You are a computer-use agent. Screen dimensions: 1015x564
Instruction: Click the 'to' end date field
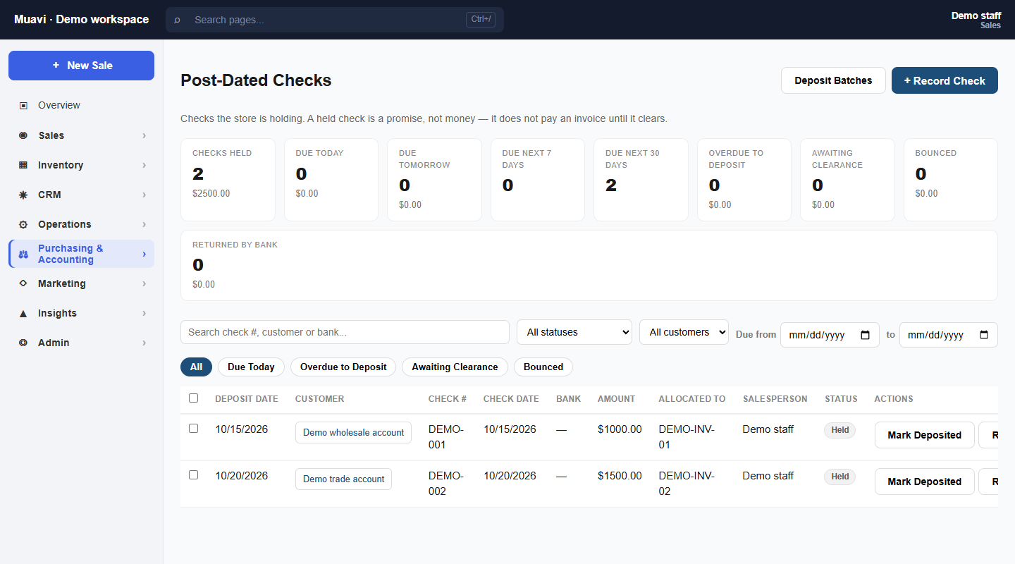(949, 335)
